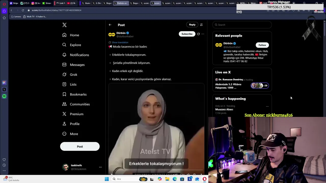Switch to the Stripe browser tab
The image size is (326, 183).
[14, 3]
